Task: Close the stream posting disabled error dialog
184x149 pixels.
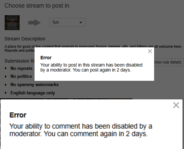Action: click(x=150, y=51)
